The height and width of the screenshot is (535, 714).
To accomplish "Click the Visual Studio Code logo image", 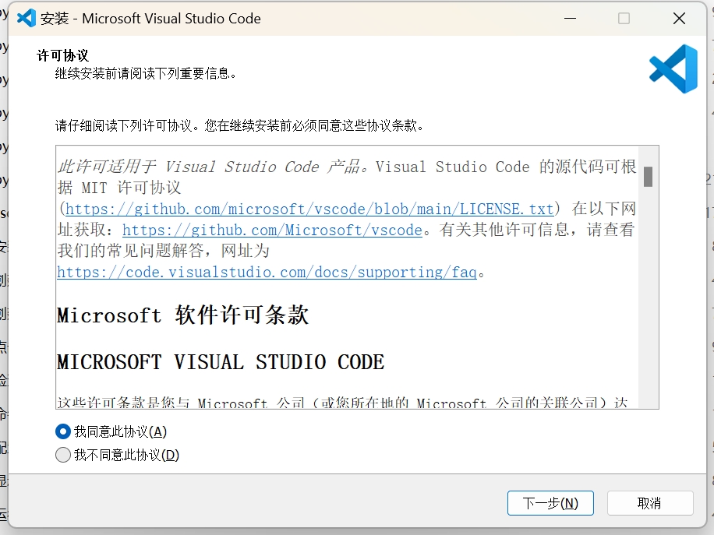I will pyautogui.click(x=673, y=69).
